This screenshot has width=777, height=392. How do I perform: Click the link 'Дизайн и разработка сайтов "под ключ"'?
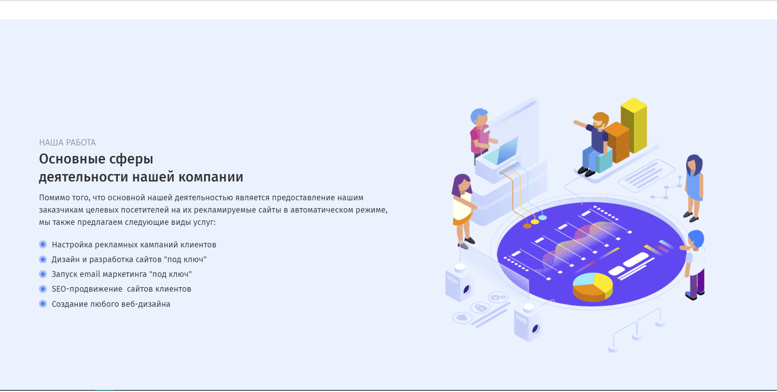(129, 259)
